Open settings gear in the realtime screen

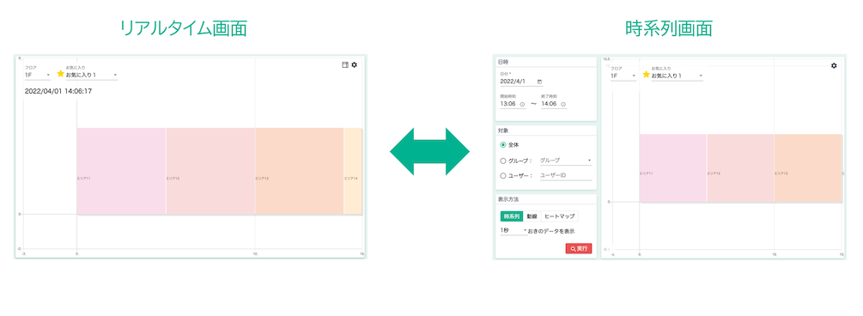click(x=354, y=65)
